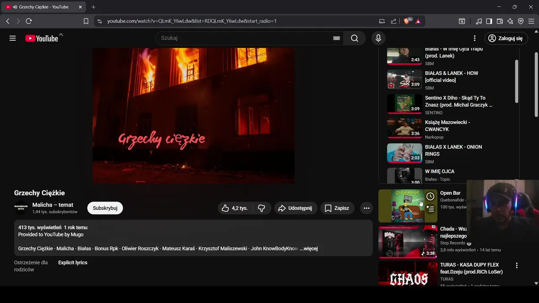Open the tab search toolbar icon

[x=462, y=21]
